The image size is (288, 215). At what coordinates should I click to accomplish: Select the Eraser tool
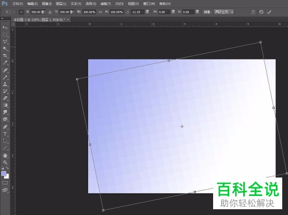(x=5, y=98)
